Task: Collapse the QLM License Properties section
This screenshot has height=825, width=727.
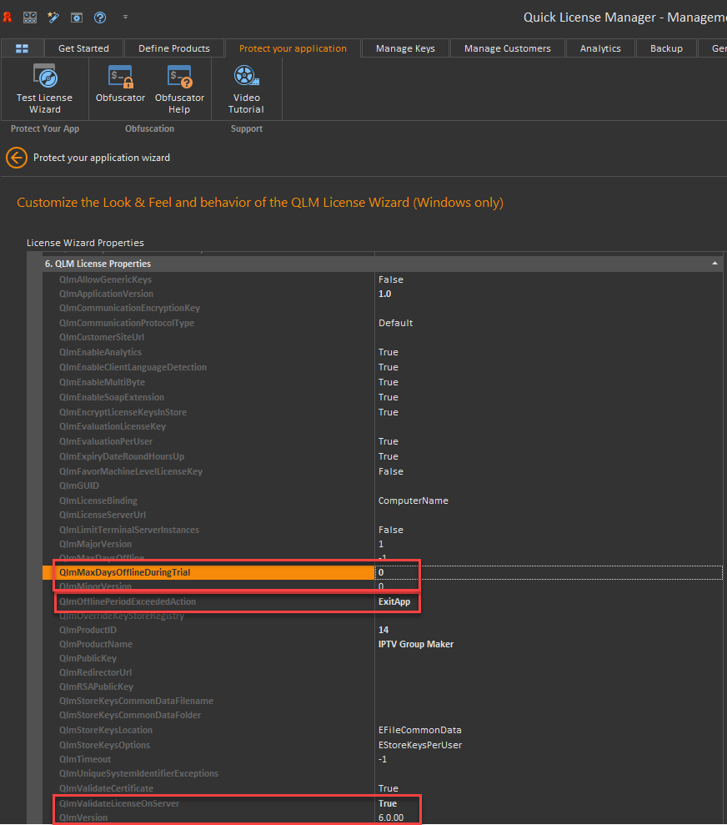Action: click(x=714, y=264)
